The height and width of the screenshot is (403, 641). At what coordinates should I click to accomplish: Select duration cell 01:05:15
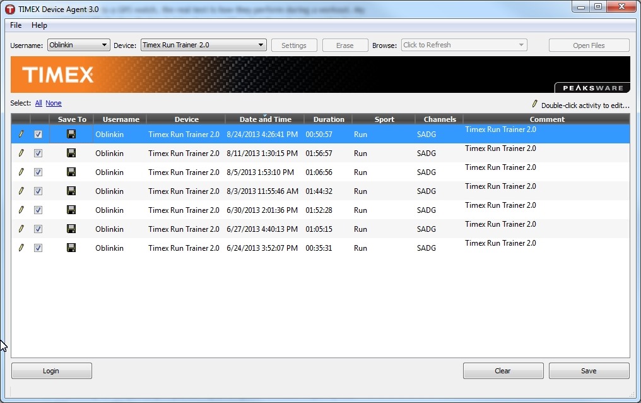coord(319,229)
